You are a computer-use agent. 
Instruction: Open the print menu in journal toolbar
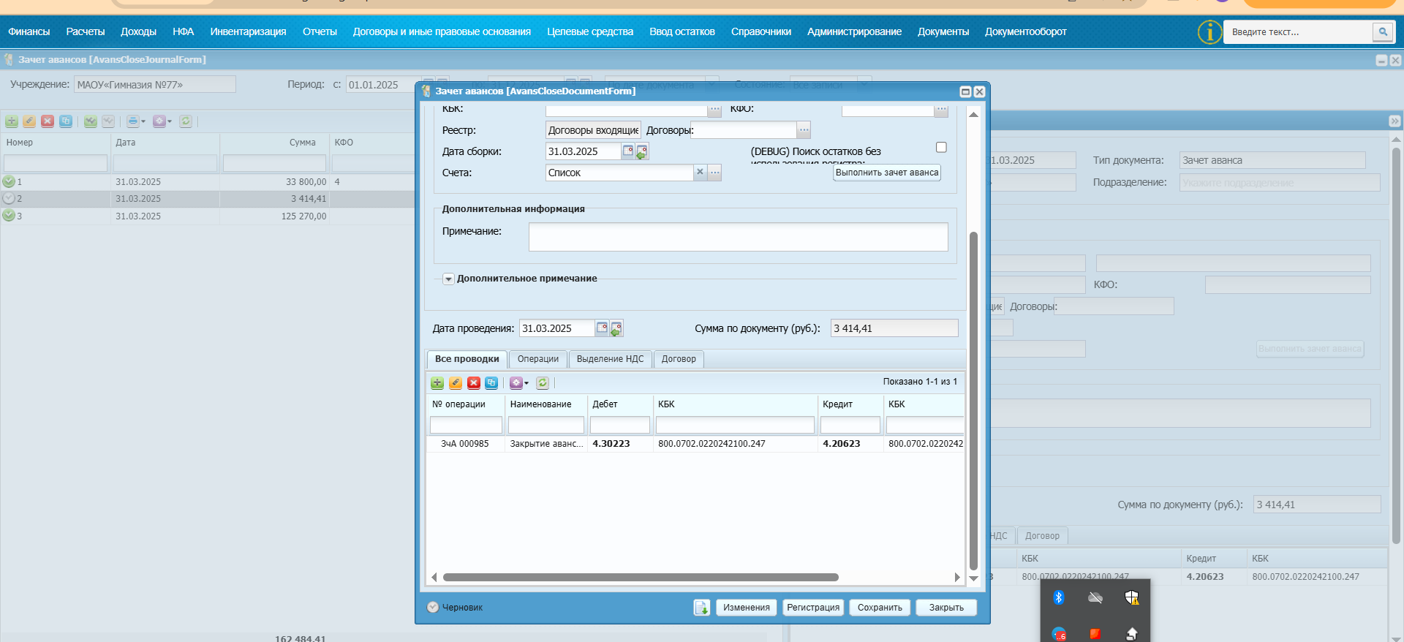[x=135, y=121]
